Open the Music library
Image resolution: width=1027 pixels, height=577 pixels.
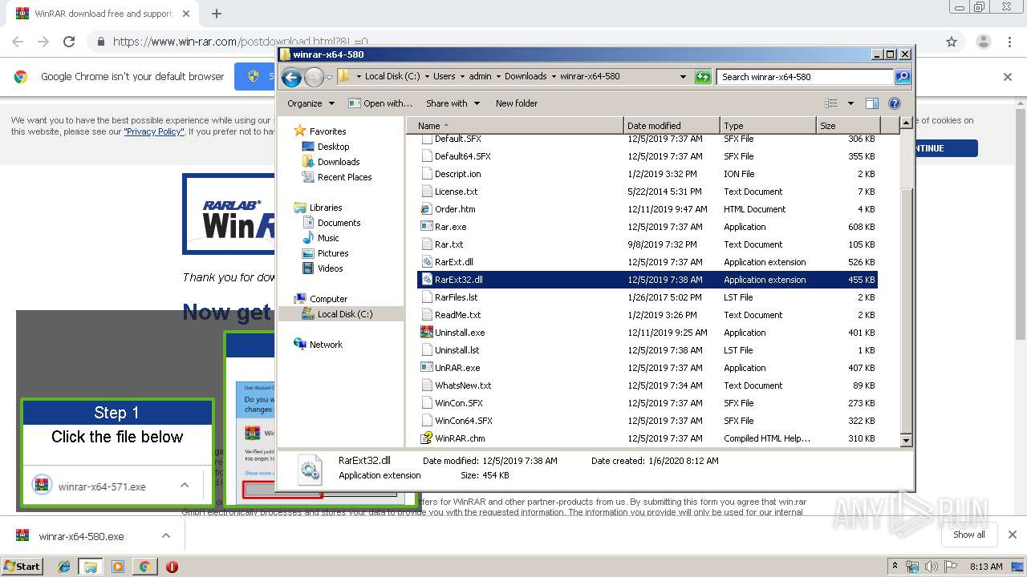328,238
